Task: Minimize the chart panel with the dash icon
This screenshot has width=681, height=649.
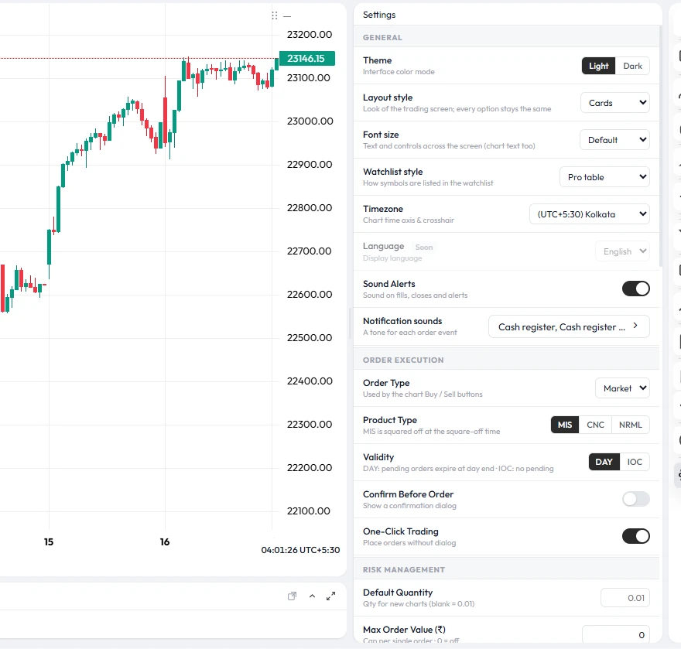Action: 287,16
